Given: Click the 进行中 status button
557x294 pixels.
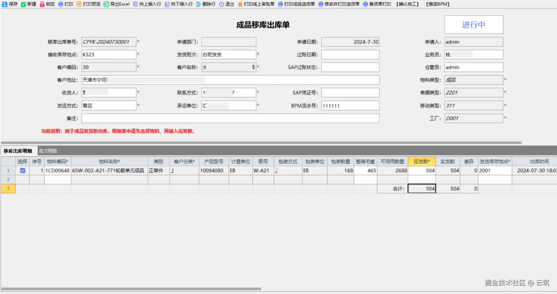Looking at the screenshot, I should (x=474, y=25).
